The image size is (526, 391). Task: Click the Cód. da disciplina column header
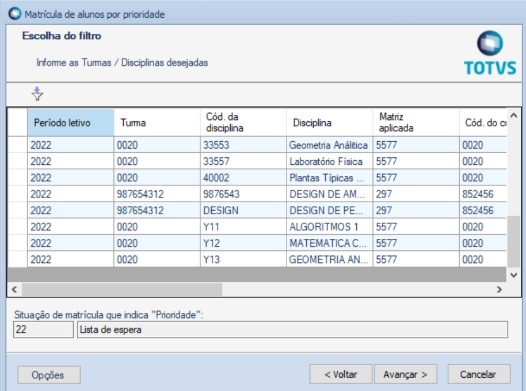[243, 122]
